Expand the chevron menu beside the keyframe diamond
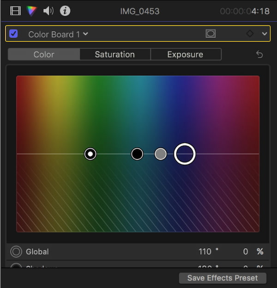Viewport: 277px width, 288px height. coord(265,34)
